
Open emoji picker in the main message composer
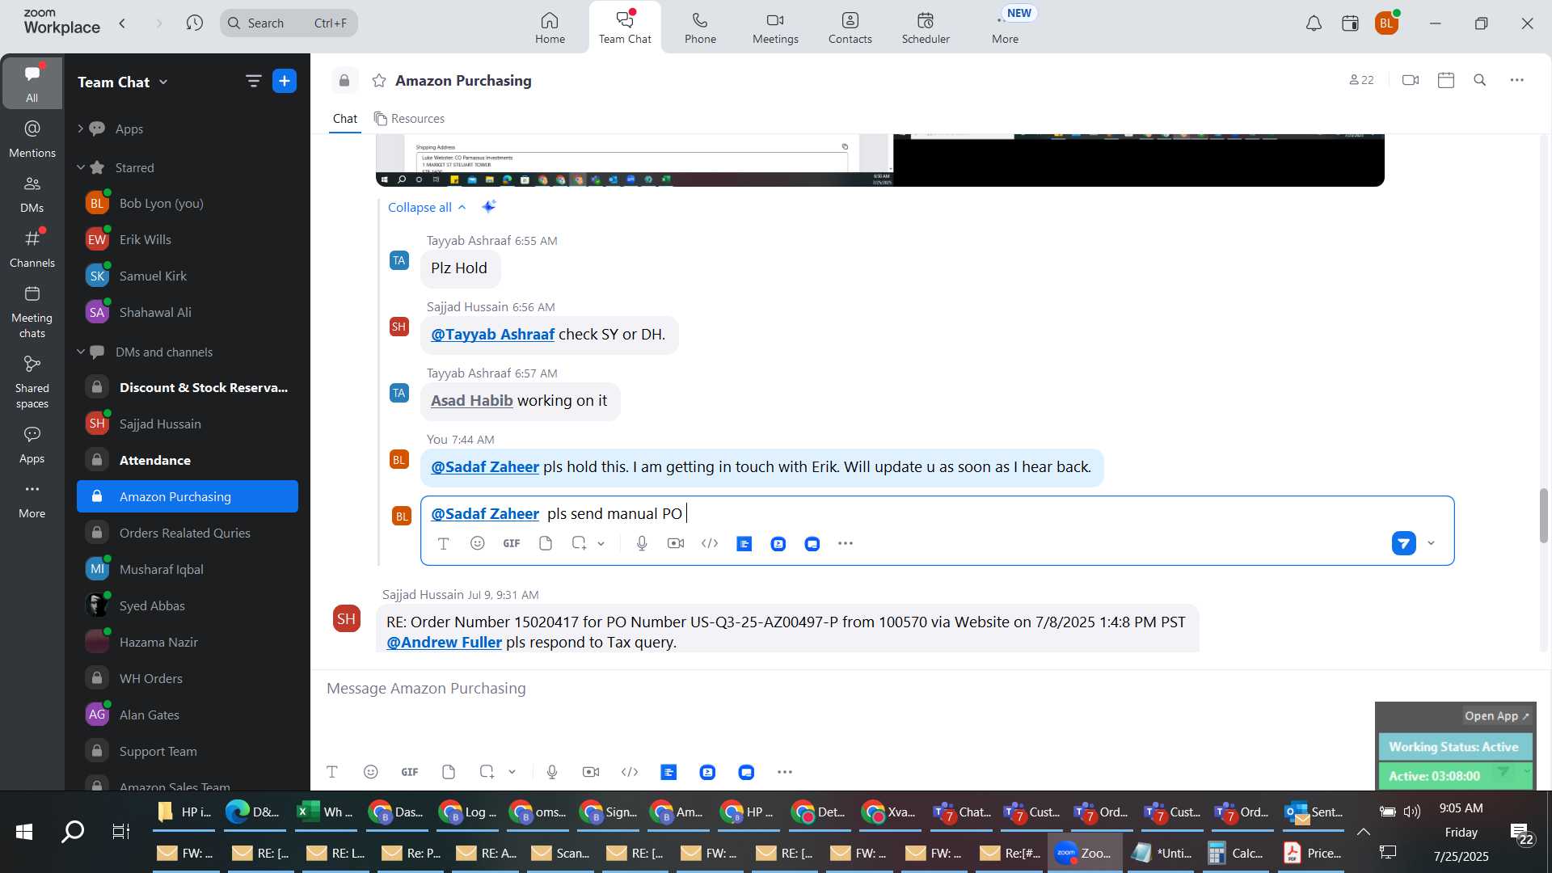point(371,772)
